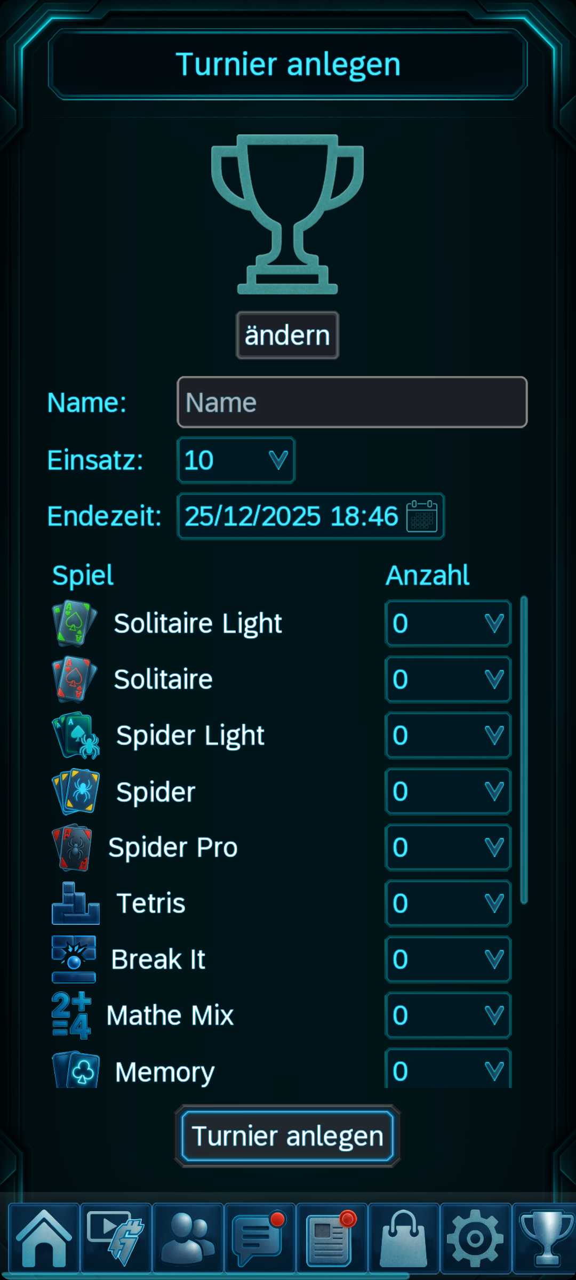The height and width of the screenshot is (1280, 576).
Task: Click into the Name input field
Action: point(351,403)
